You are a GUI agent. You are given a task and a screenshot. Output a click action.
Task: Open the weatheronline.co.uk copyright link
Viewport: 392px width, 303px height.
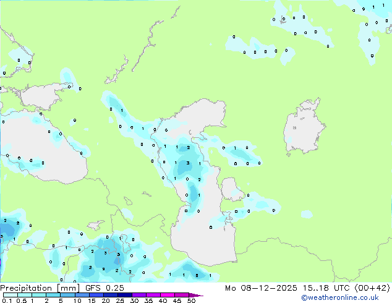[x=340, y=297]
